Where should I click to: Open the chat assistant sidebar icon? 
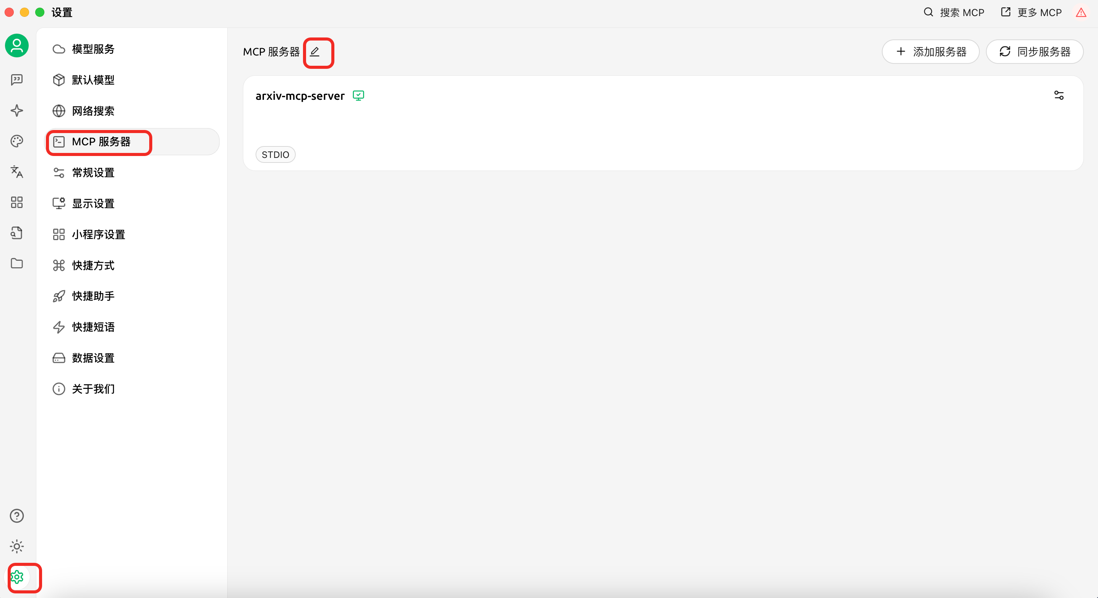click(16, 80)
